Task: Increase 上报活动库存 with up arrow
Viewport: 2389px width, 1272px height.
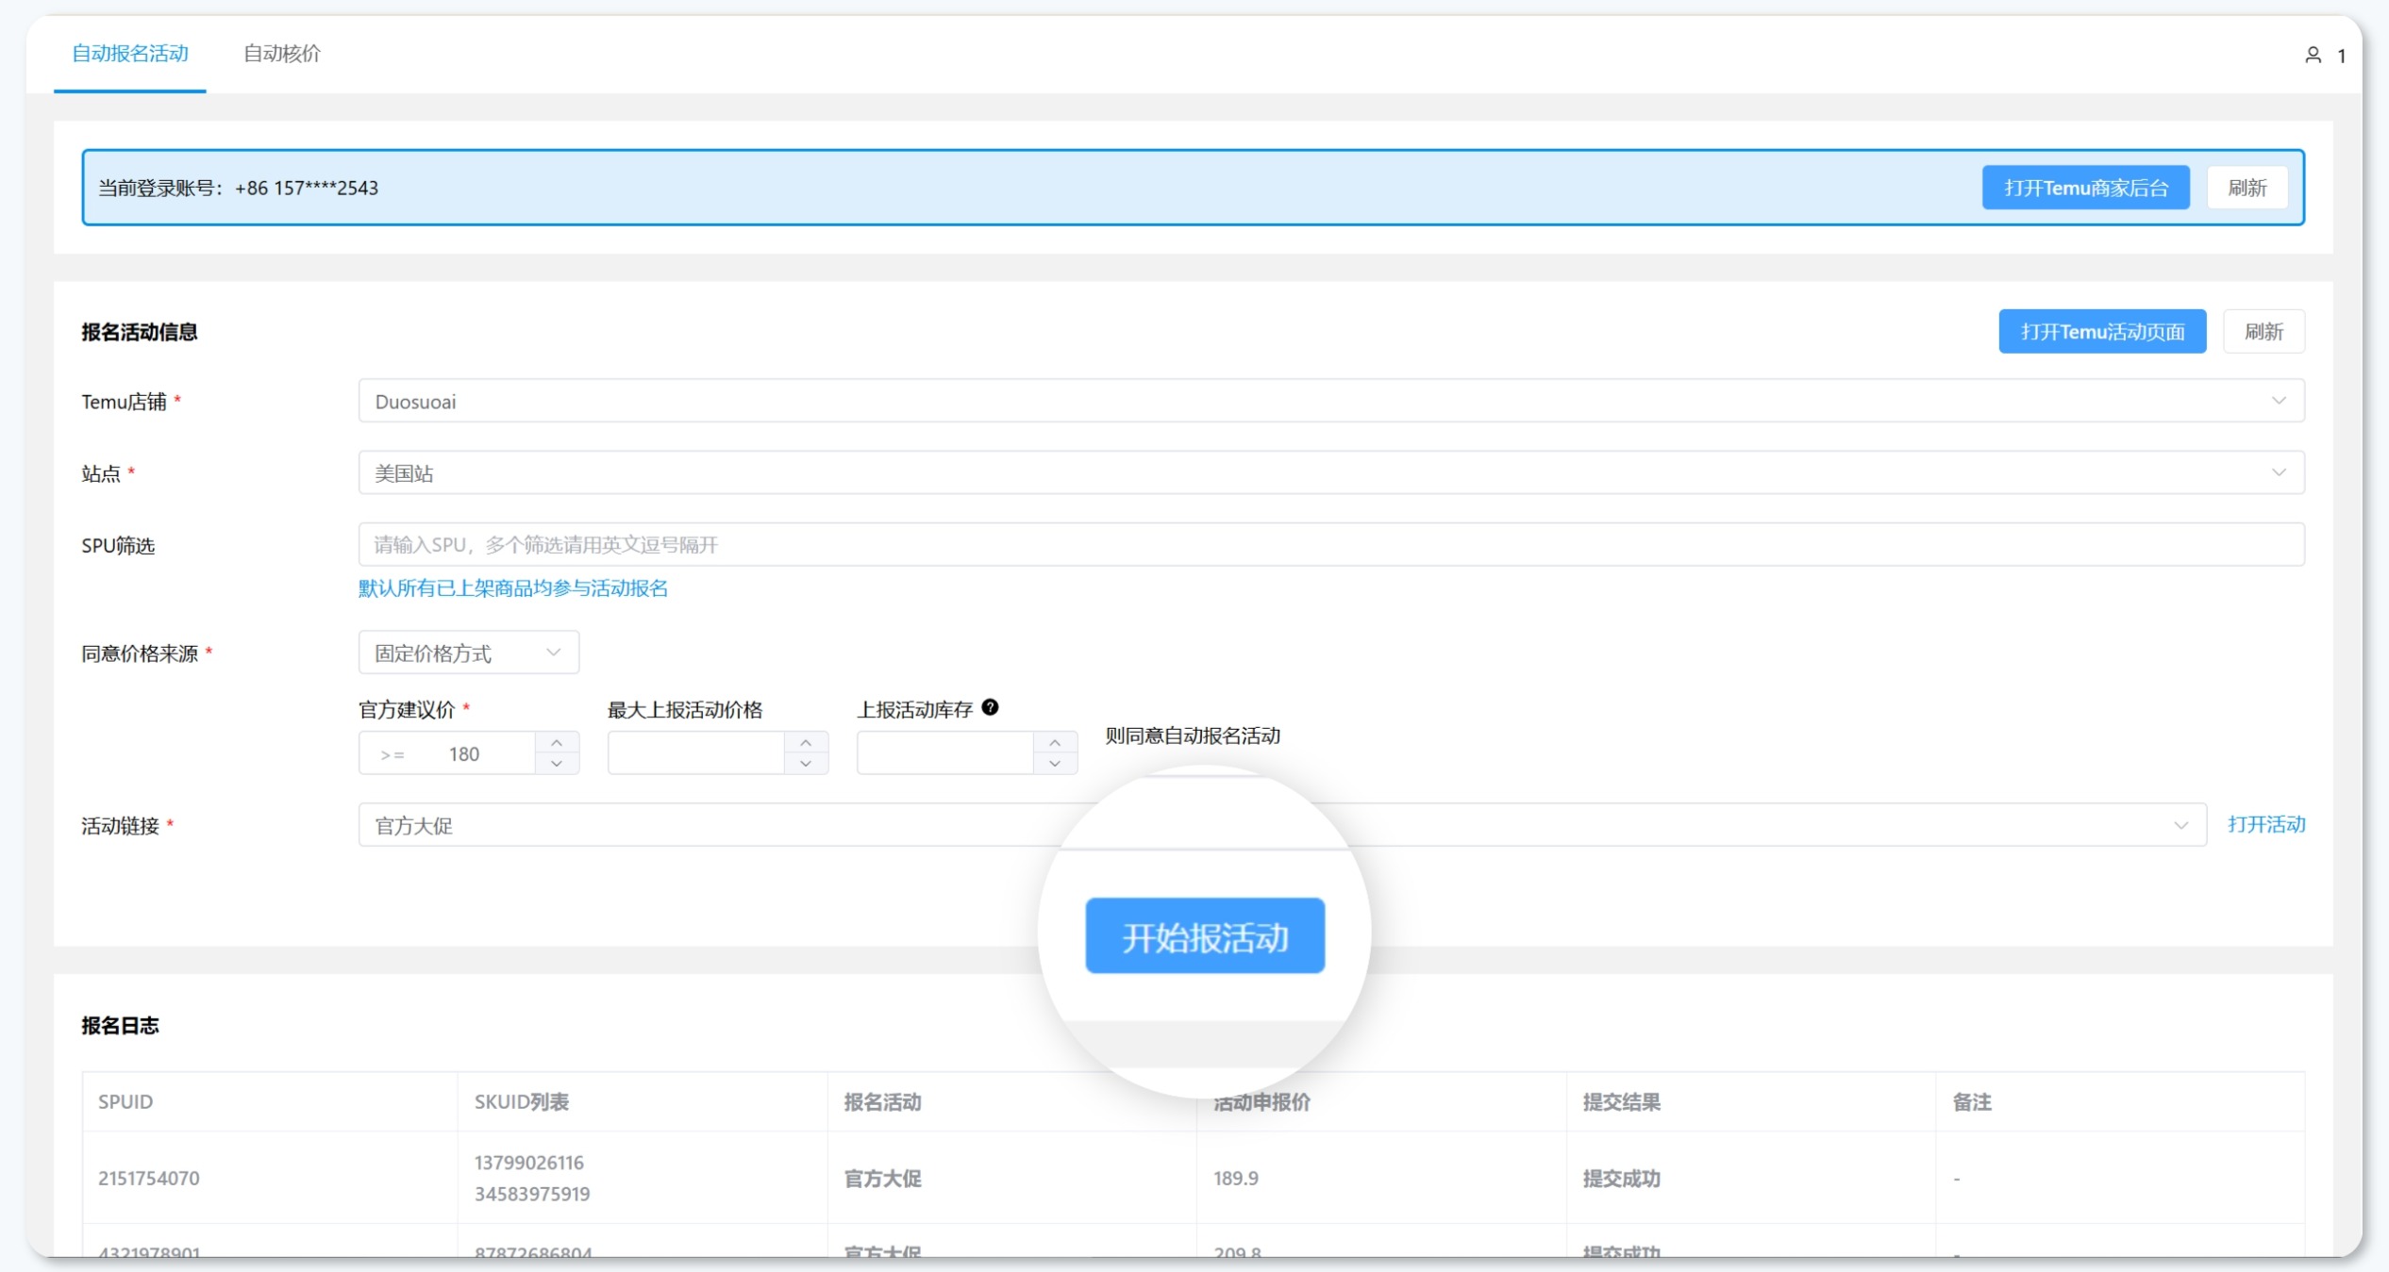Action: point(1055,743)
